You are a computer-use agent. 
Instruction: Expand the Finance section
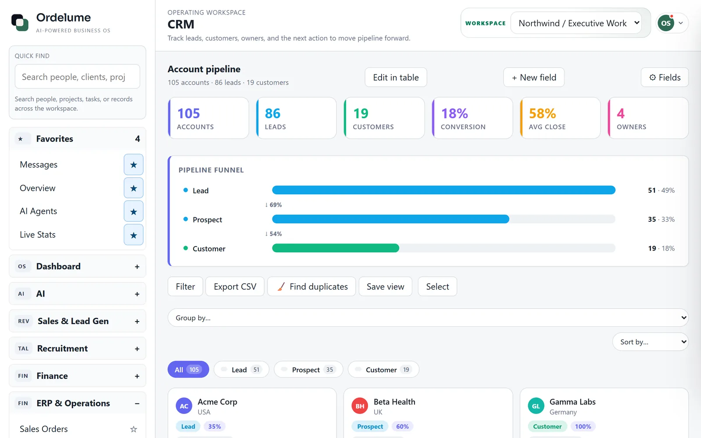[x=137, y=376]
